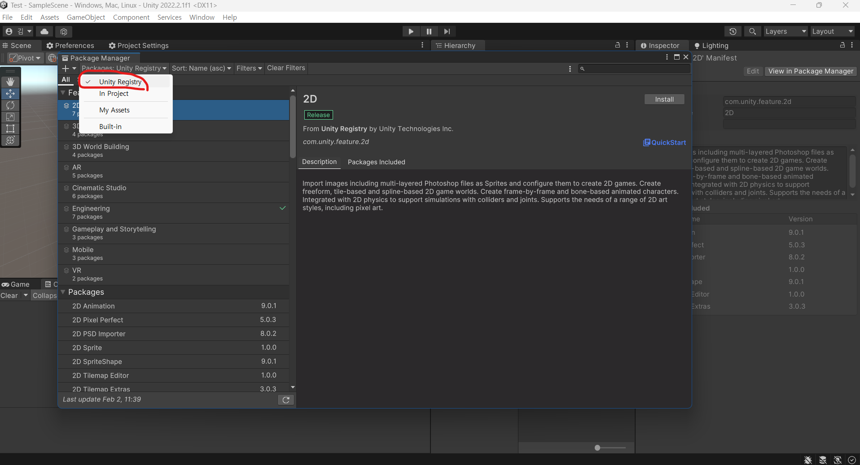Select Gameplay and Storytelling feature
Image resolution: width=860 pixels, height=465 pixels.
click(x=174, y=233)
